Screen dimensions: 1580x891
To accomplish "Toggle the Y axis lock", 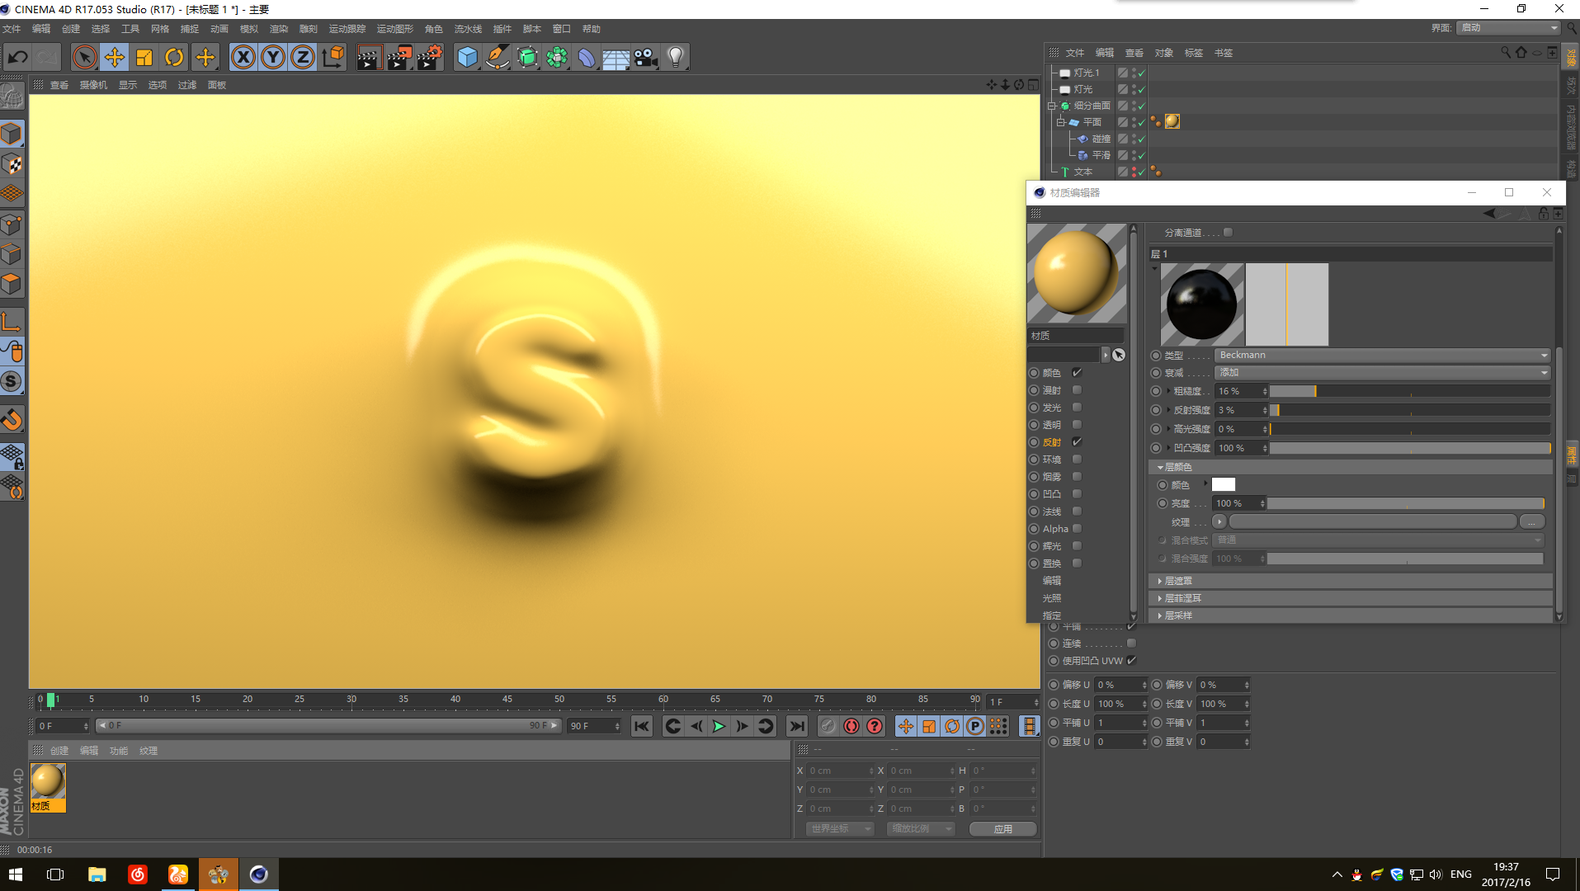I will [x=273, y=57].
